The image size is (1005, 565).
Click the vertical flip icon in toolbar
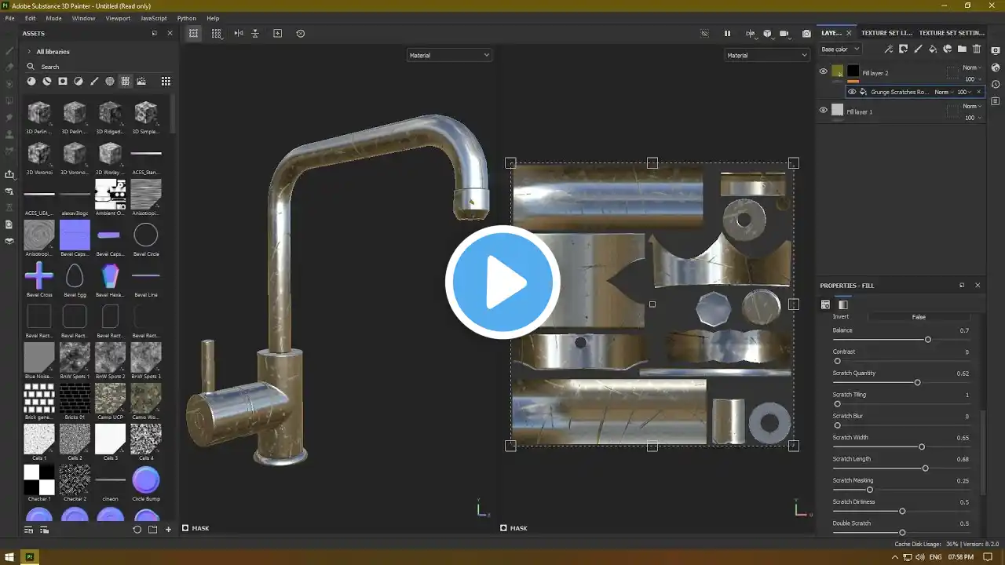pyautogui.click(x=257, y=33)
